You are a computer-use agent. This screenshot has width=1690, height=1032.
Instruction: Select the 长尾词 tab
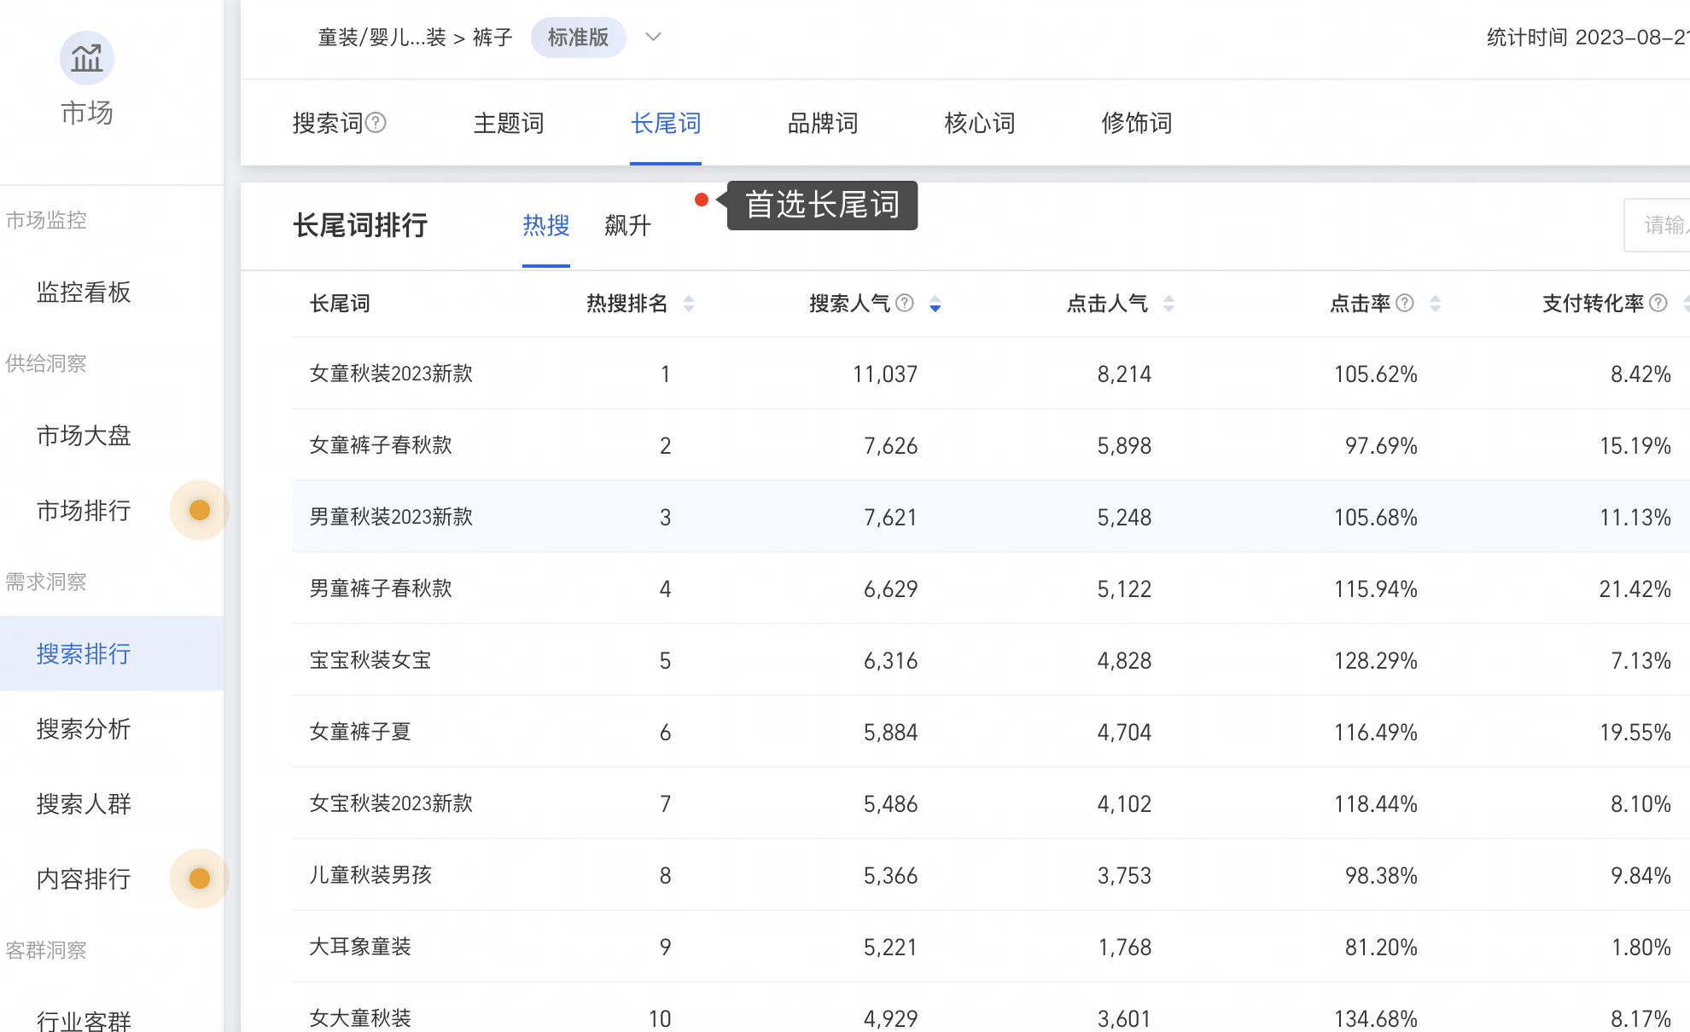(666, 123)
